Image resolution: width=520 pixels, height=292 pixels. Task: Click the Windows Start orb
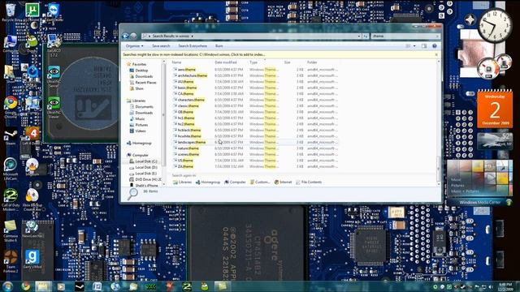pos(7,286)
